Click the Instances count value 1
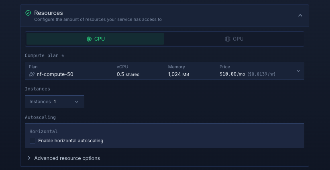Image resolution: width=330 pixels, height=170 pixels. click(55, 102)
